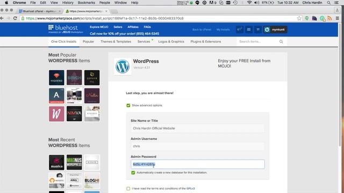Image resolution: width=344 pixels, height=193 pixels.
Task: Click the power icon next to the mymkunit account
Action: [267, 29]
